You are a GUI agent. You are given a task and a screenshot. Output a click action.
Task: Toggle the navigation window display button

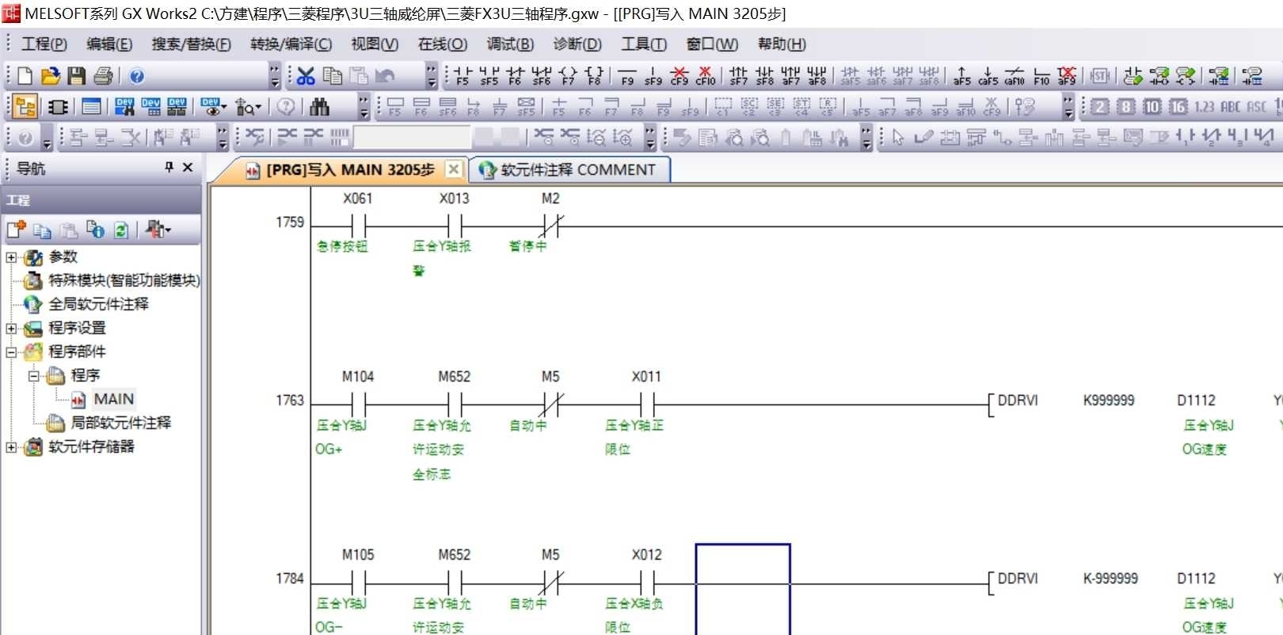tap(25, 106)
